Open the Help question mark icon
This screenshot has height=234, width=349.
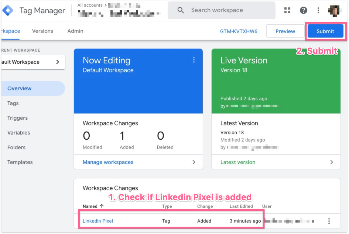(304, 10)
